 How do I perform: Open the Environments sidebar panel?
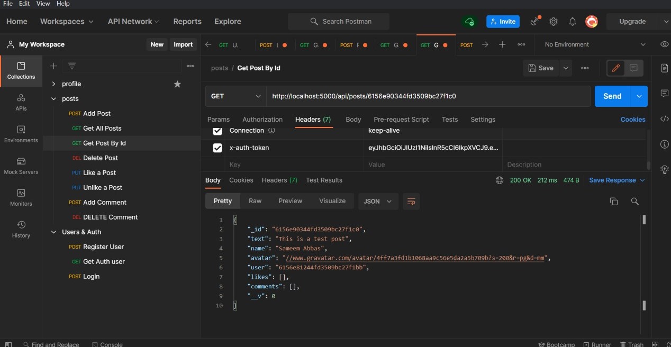21,134
